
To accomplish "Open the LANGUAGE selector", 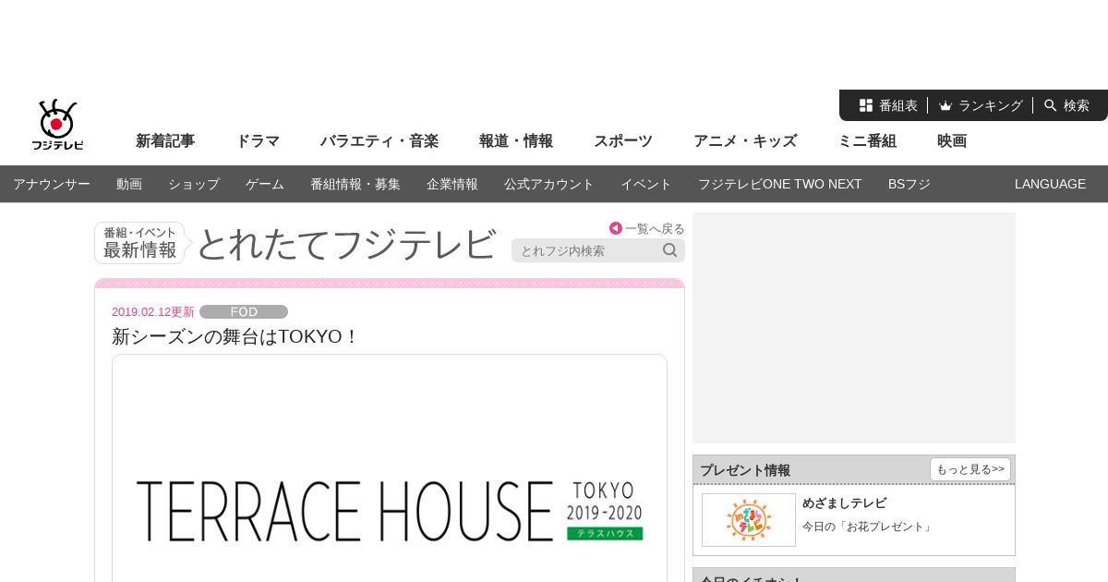I will tap(1051, 184).
